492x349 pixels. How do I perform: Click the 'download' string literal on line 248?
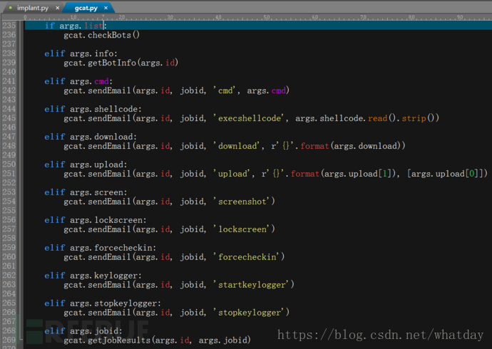237,146
